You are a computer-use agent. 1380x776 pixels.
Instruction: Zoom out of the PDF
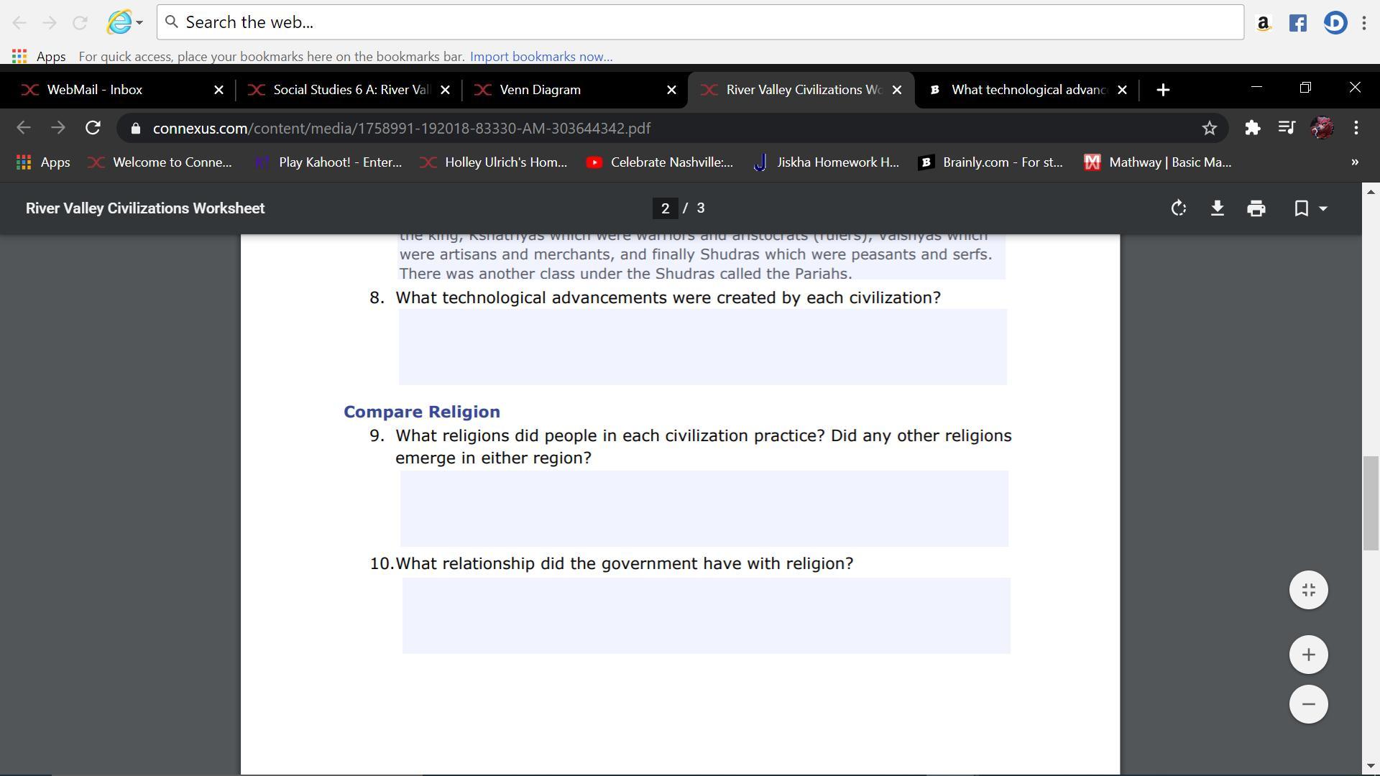pyautogui.click(x=1308, y=704)
